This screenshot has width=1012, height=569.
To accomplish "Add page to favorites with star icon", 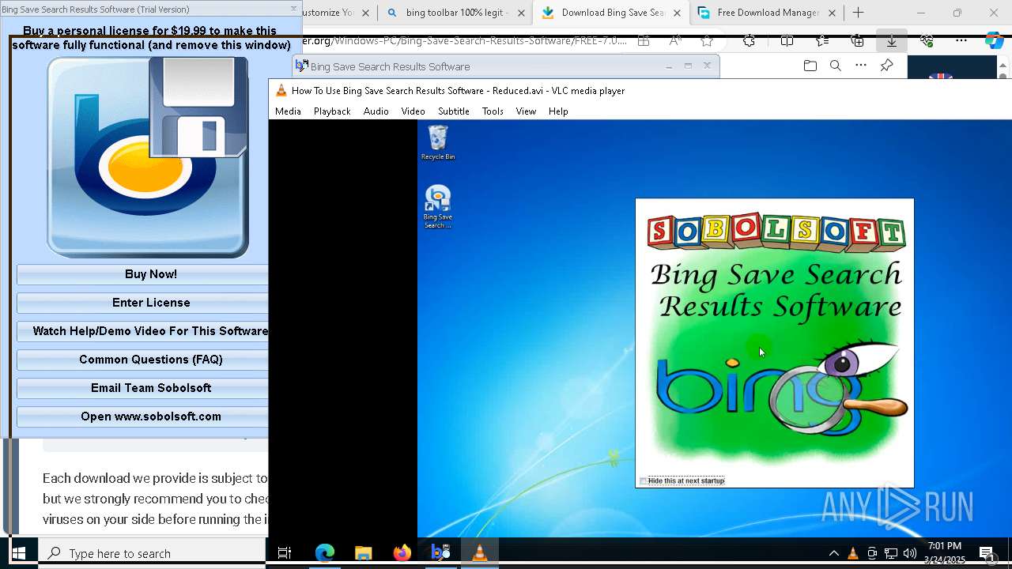I will [707, 41].
